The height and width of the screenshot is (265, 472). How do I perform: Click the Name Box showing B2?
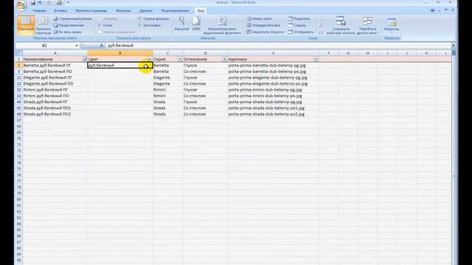(x=44, y=46)
